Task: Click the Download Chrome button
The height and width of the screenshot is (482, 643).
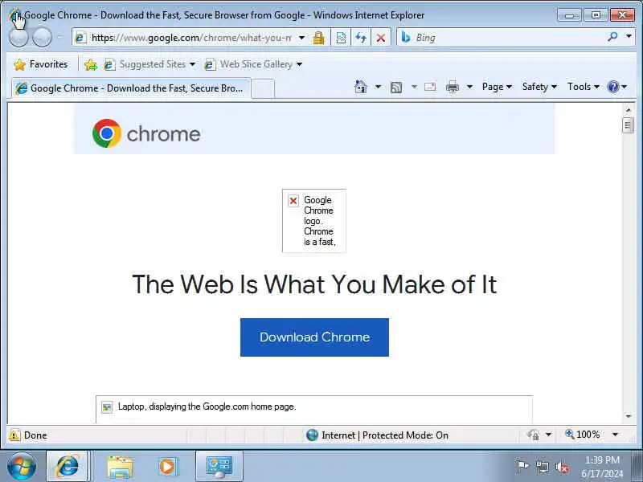Action: 314,337
